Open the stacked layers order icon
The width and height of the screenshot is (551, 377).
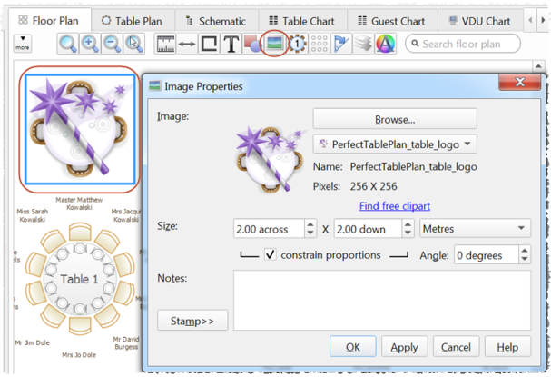click(x=363, y=44)
